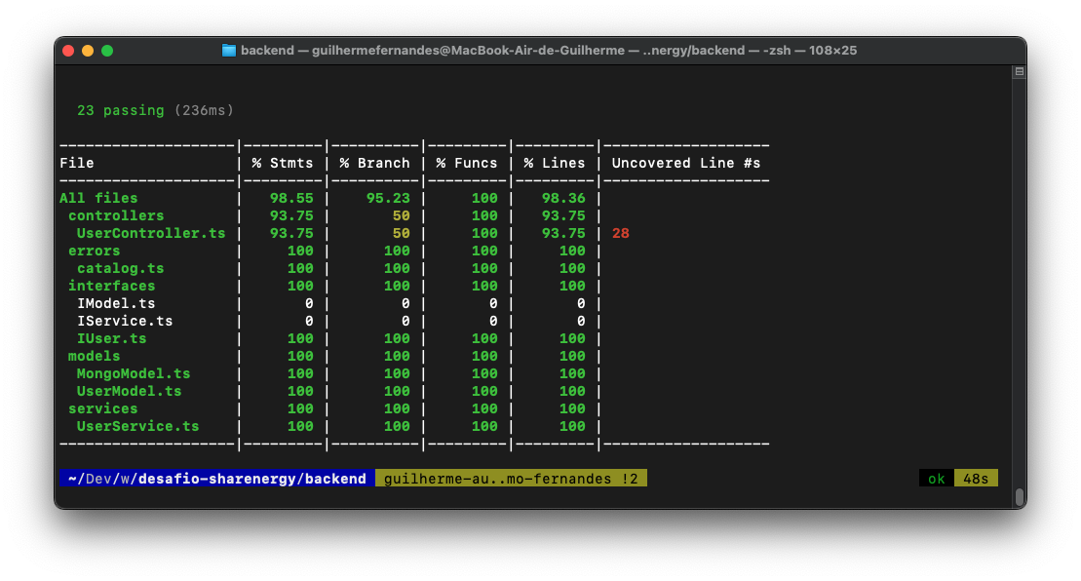
Task: Click the green zoom window button
Action: pos(107,51)
